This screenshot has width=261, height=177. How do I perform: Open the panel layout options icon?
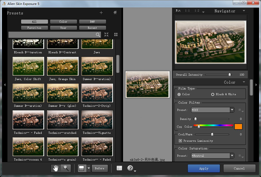coord(119,168)
